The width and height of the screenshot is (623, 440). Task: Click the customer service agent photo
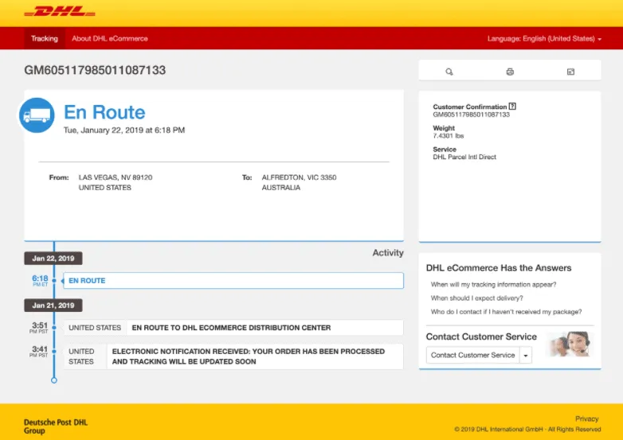570,344
